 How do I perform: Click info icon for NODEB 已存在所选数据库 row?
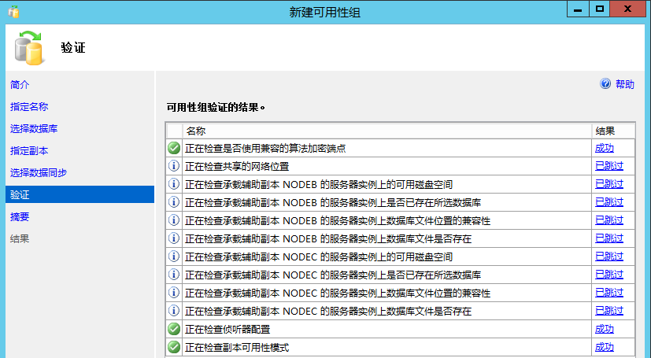click(174, 202)
